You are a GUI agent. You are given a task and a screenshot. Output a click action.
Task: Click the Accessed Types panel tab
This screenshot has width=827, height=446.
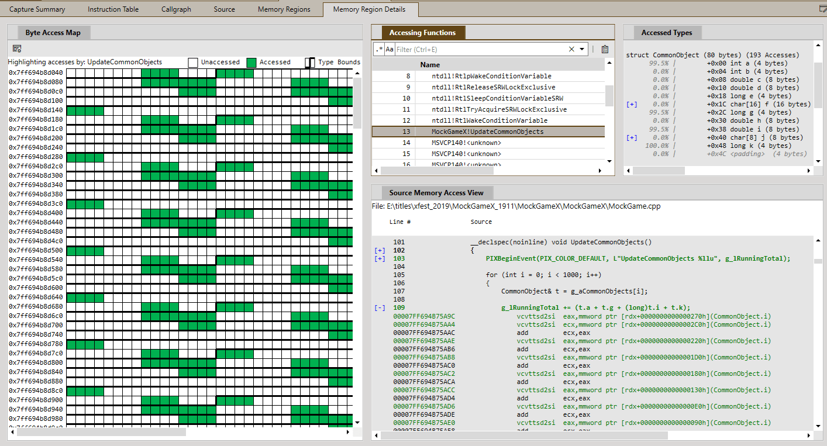[x=667, y=33]
